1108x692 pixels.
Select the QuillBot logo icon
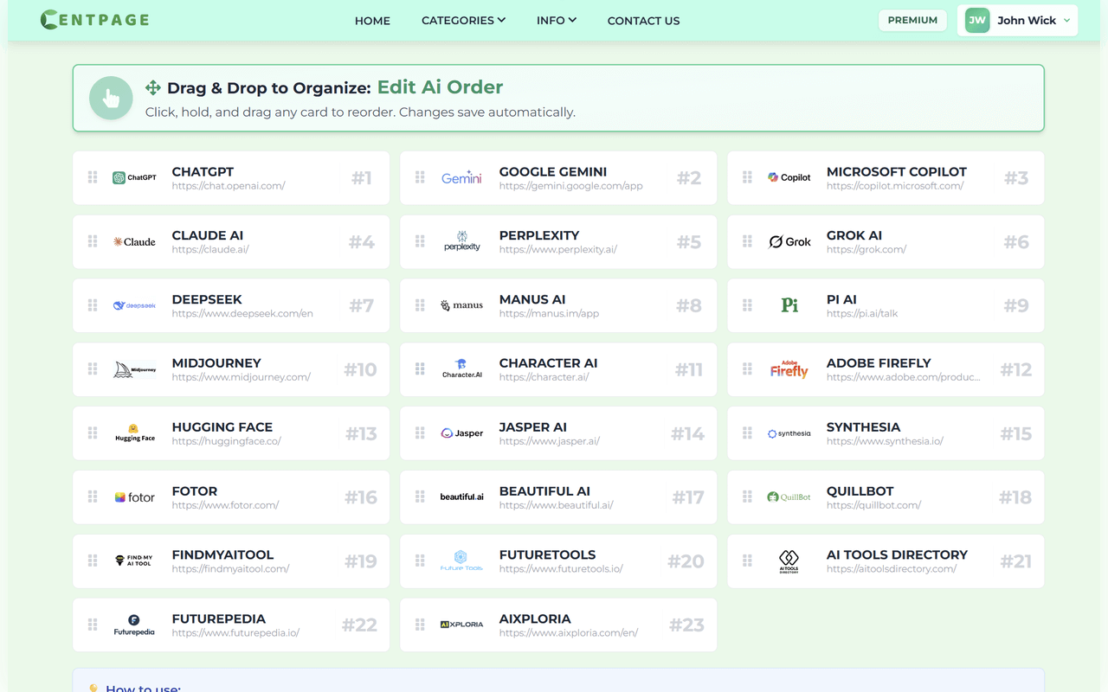[x=789, y=497]
